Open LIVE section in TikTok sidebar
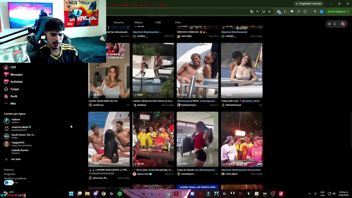The image size is (352, 198). [10, 67]
